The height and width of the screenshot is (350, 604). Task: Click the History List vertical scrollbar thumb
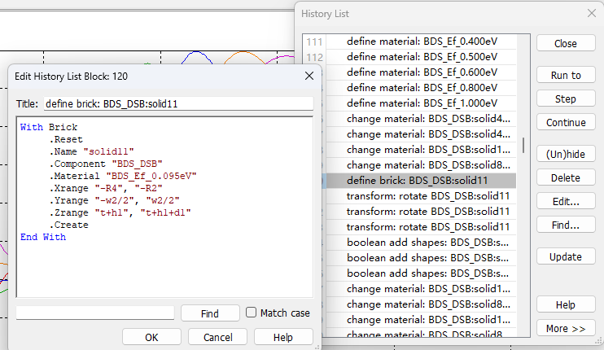click(x=523, y=146)
